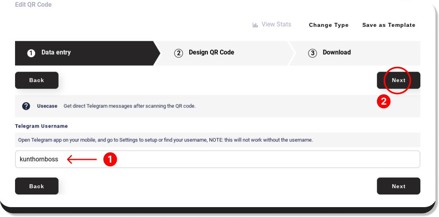
Task: Open the View Stats link text
Action: coord(276,25)
